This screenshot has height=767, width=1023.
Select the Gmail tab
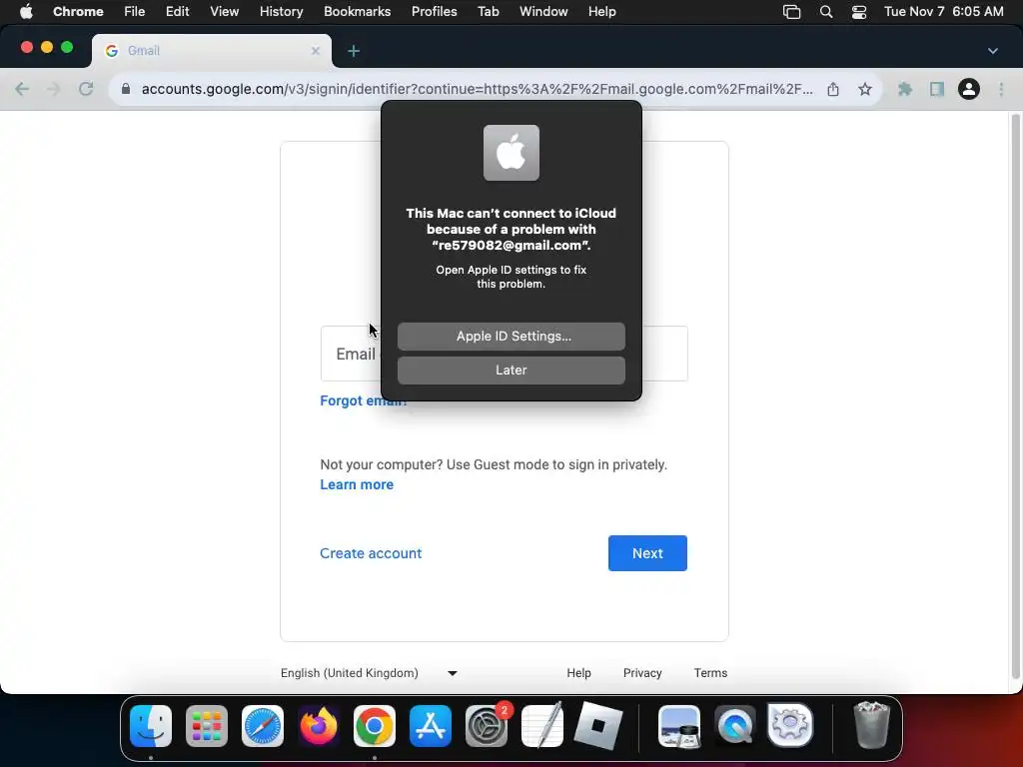(212, 50)
